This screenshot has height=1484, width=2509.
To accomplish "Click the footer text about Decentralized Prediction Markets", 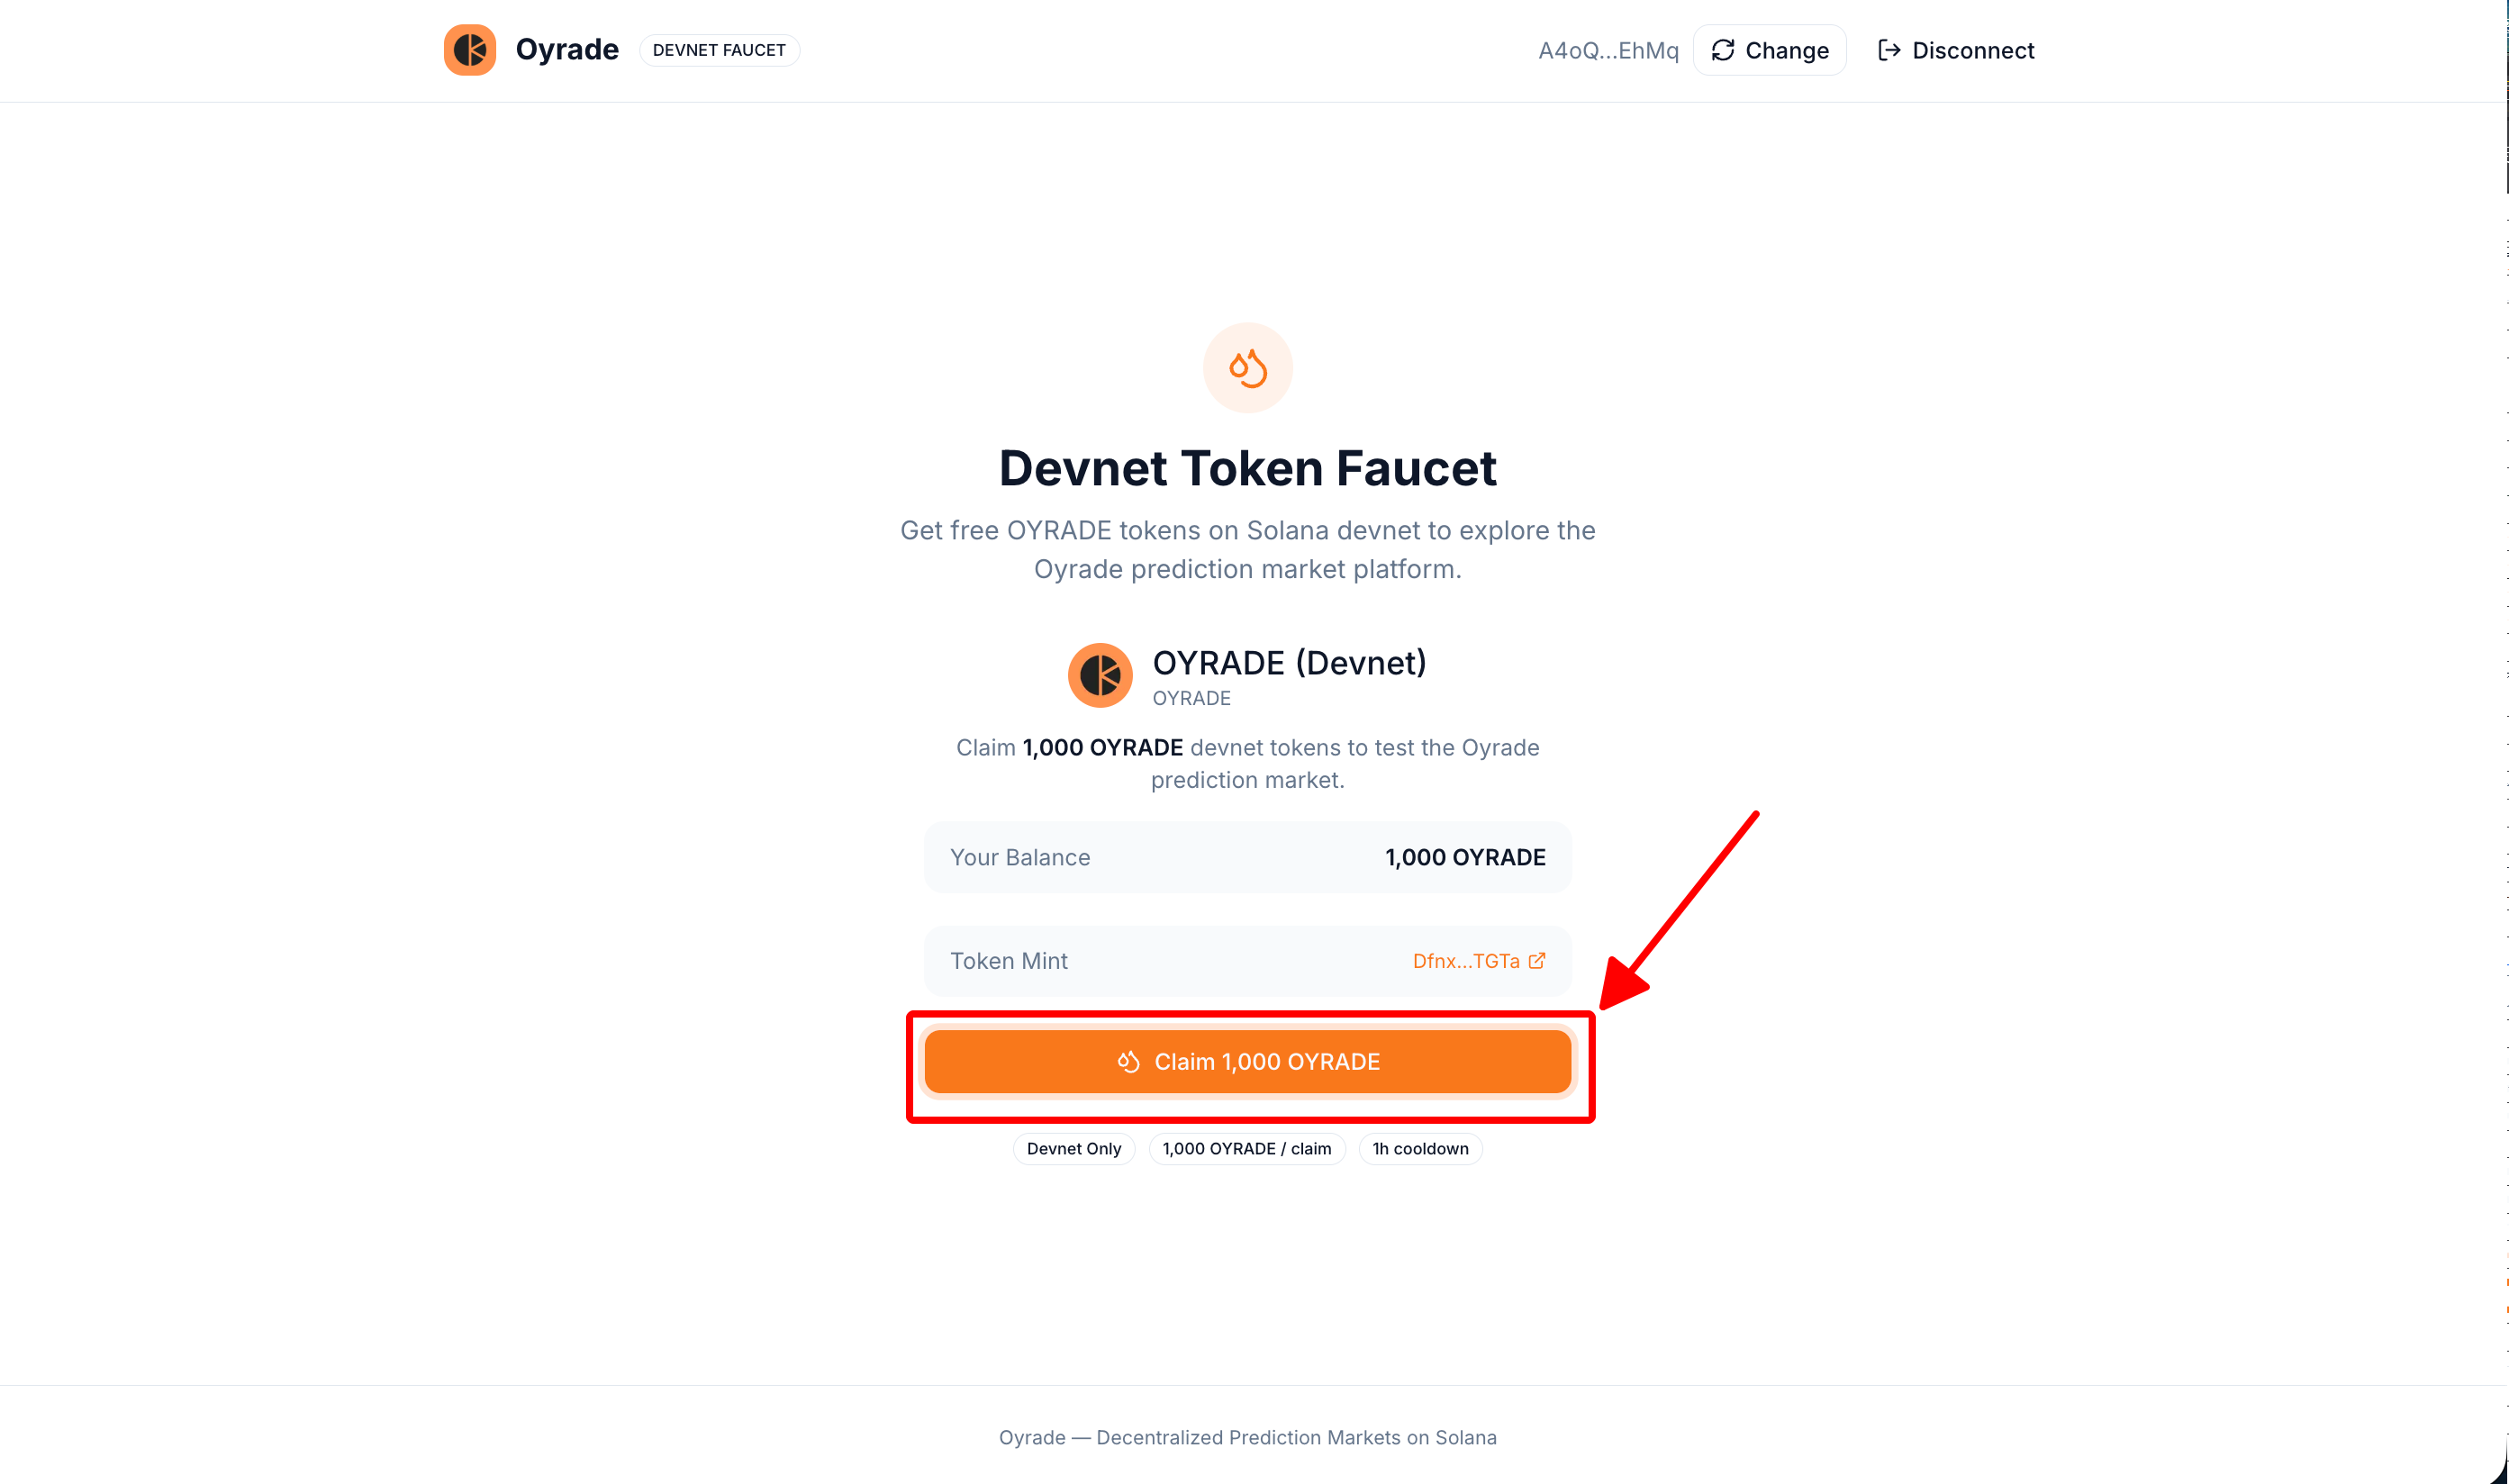I will tap(1247, 1437).
